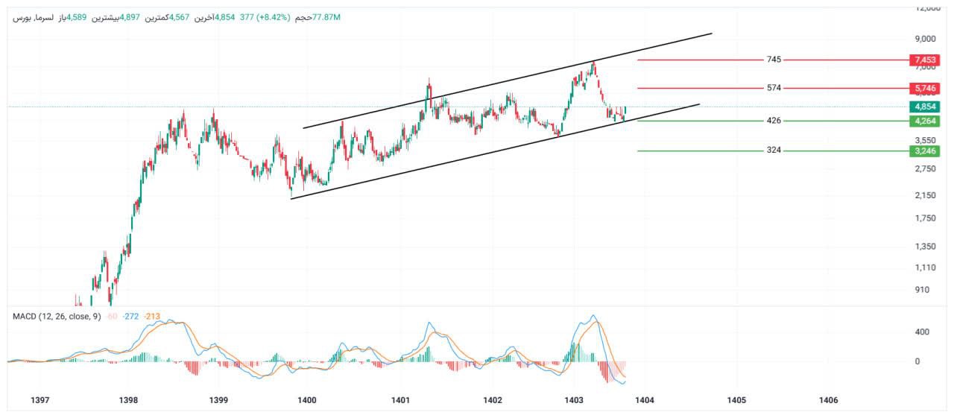Click the 400 label on MACD scale
The width and height of the screenshot is (954, 418).
coord(922,332)
